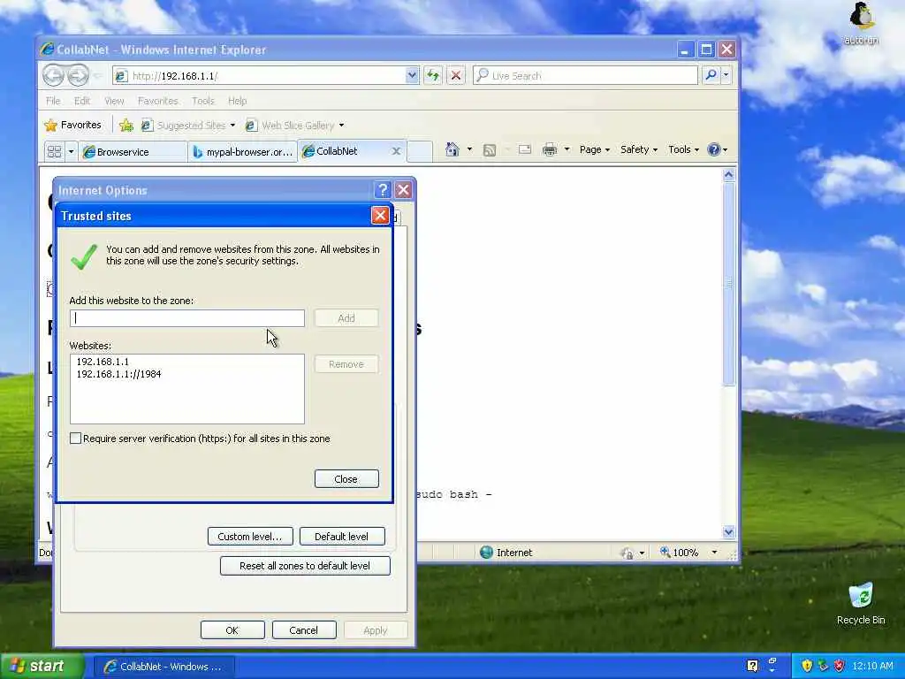Open the Safety menu dropdown

(639, 149)
